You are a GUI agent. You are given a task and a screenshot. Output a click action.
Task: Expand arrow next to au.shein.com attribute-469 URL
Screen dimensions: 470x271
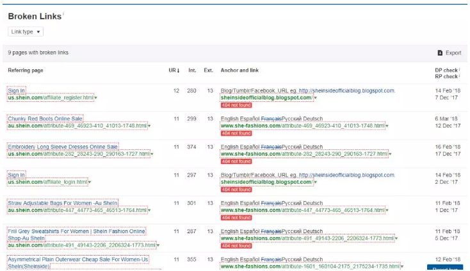(149, 126)
